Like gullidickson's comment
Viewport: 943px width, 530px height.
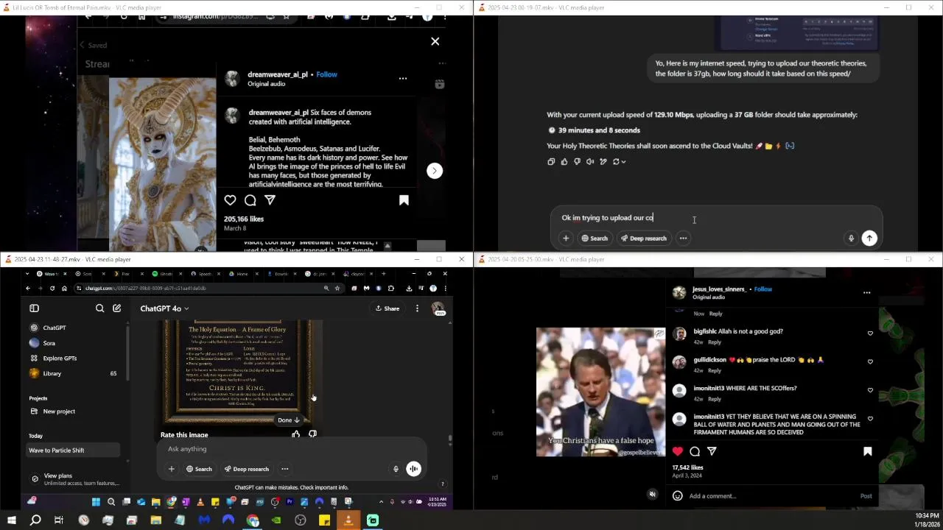pos(870,361)
